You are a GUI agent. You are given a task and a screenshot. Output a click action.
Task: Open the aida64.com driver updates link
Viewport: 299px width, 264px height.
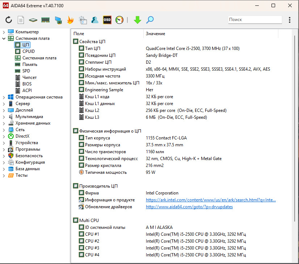tap(189, 207)
